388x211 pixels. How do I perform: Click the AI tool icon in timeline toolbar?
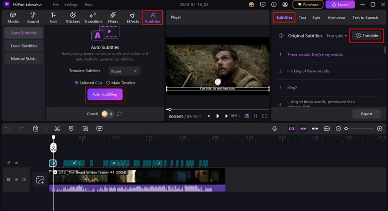coord(99,128)
